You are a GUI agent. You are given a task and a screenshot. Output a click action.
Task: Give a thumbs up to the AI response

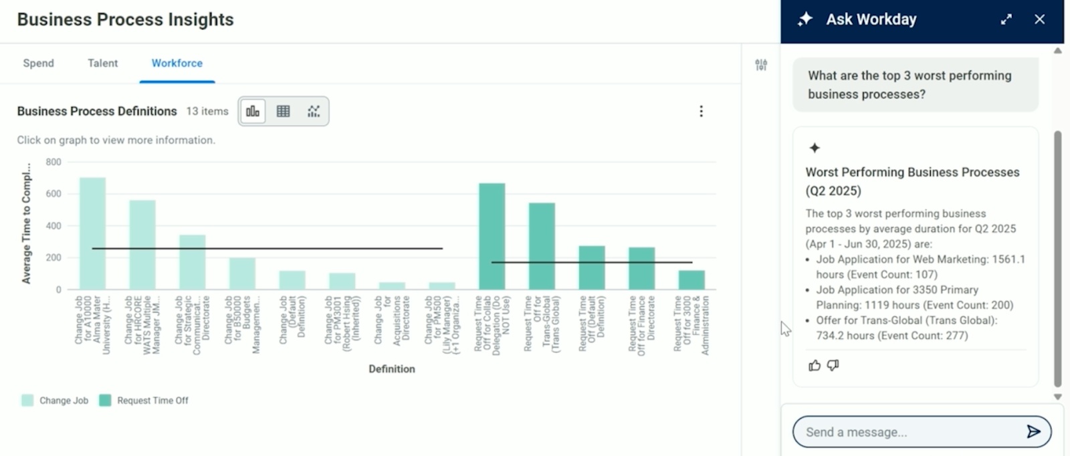pos(814,365)
